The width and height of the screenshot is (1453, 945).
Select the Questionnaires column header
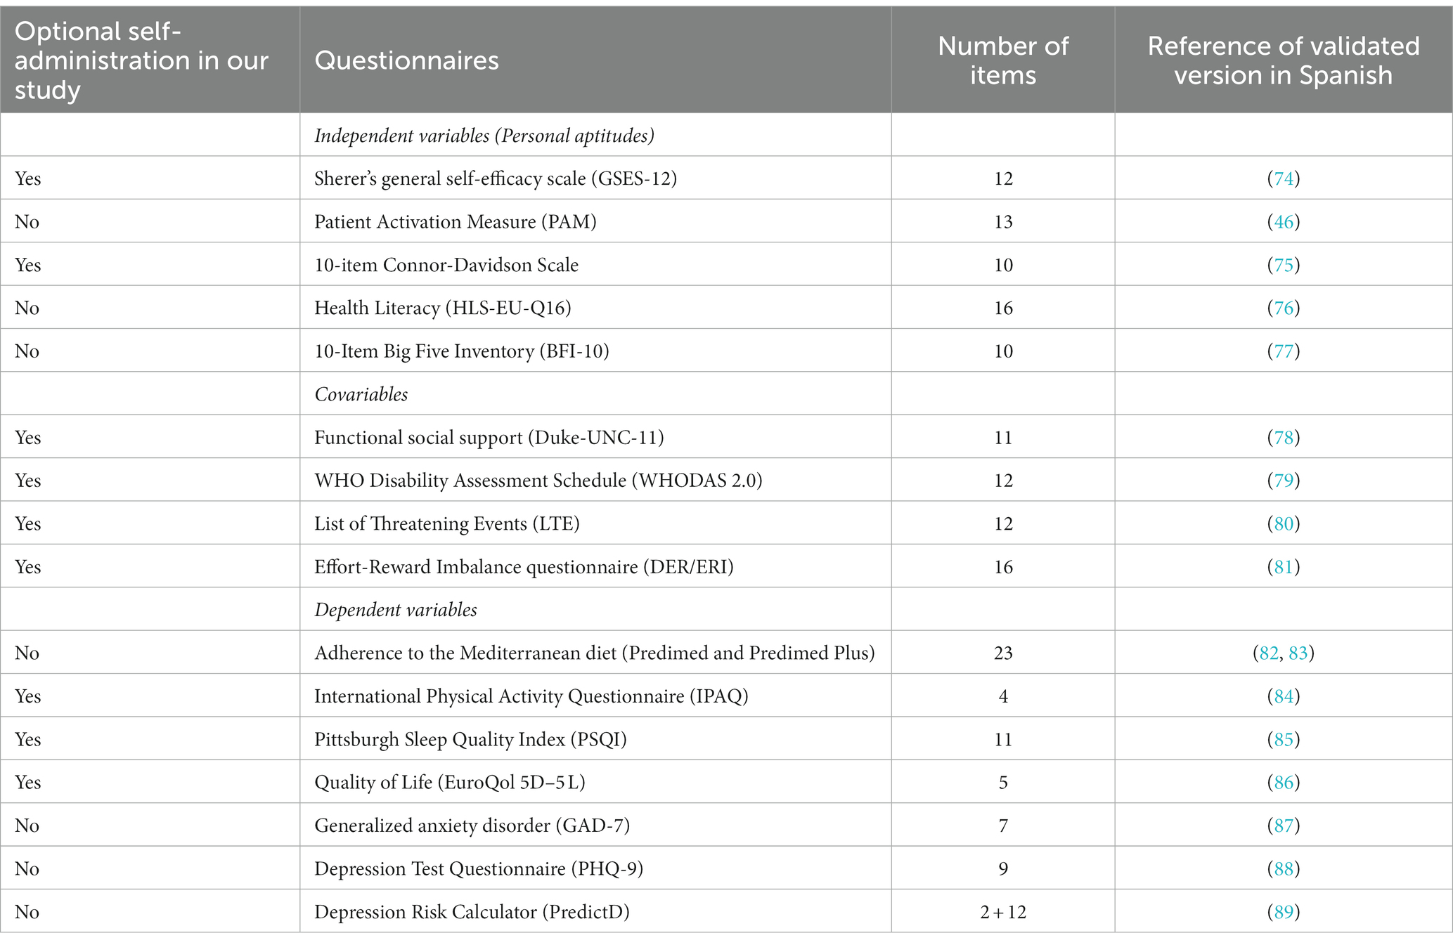pyautogui.click(x=406, y=60)
